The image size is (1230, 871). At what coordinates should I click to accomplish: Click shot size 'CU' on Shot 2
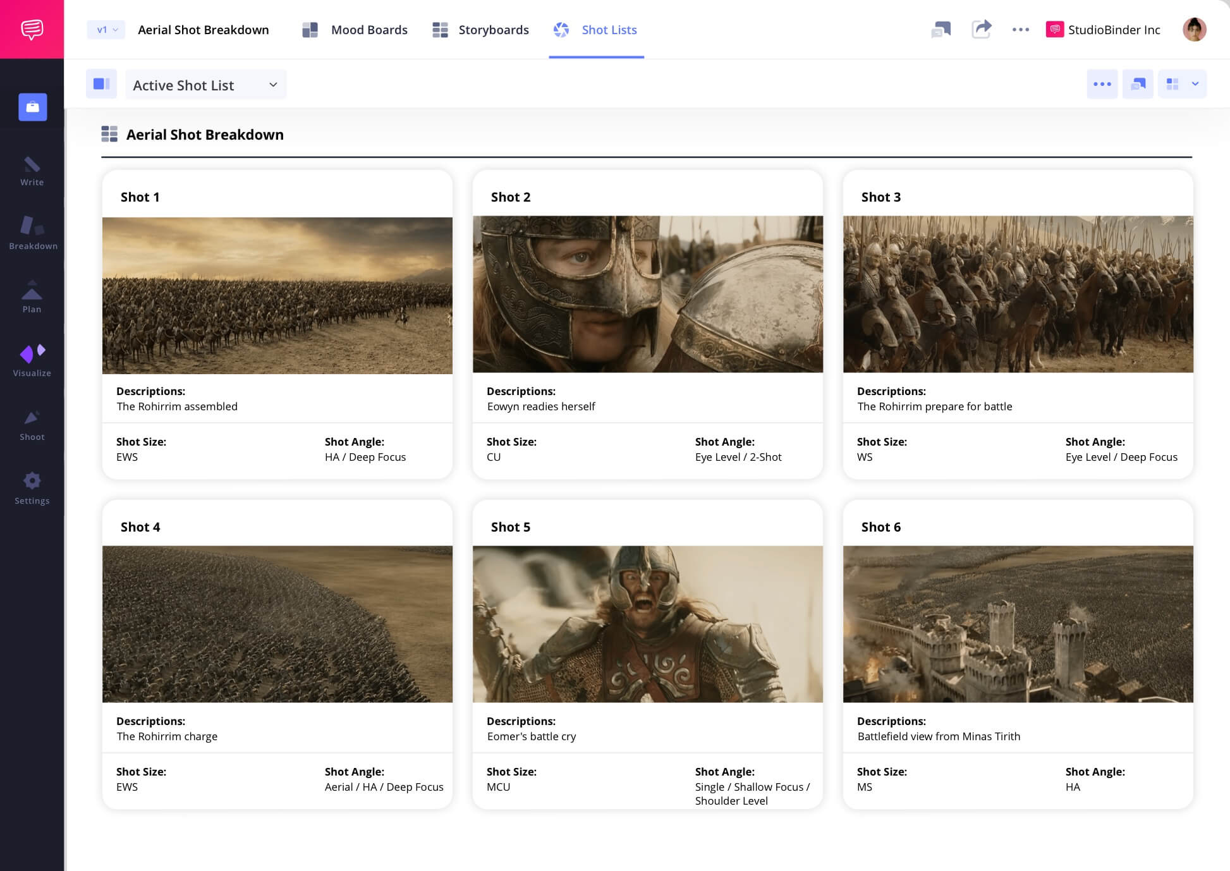(494, 457)
